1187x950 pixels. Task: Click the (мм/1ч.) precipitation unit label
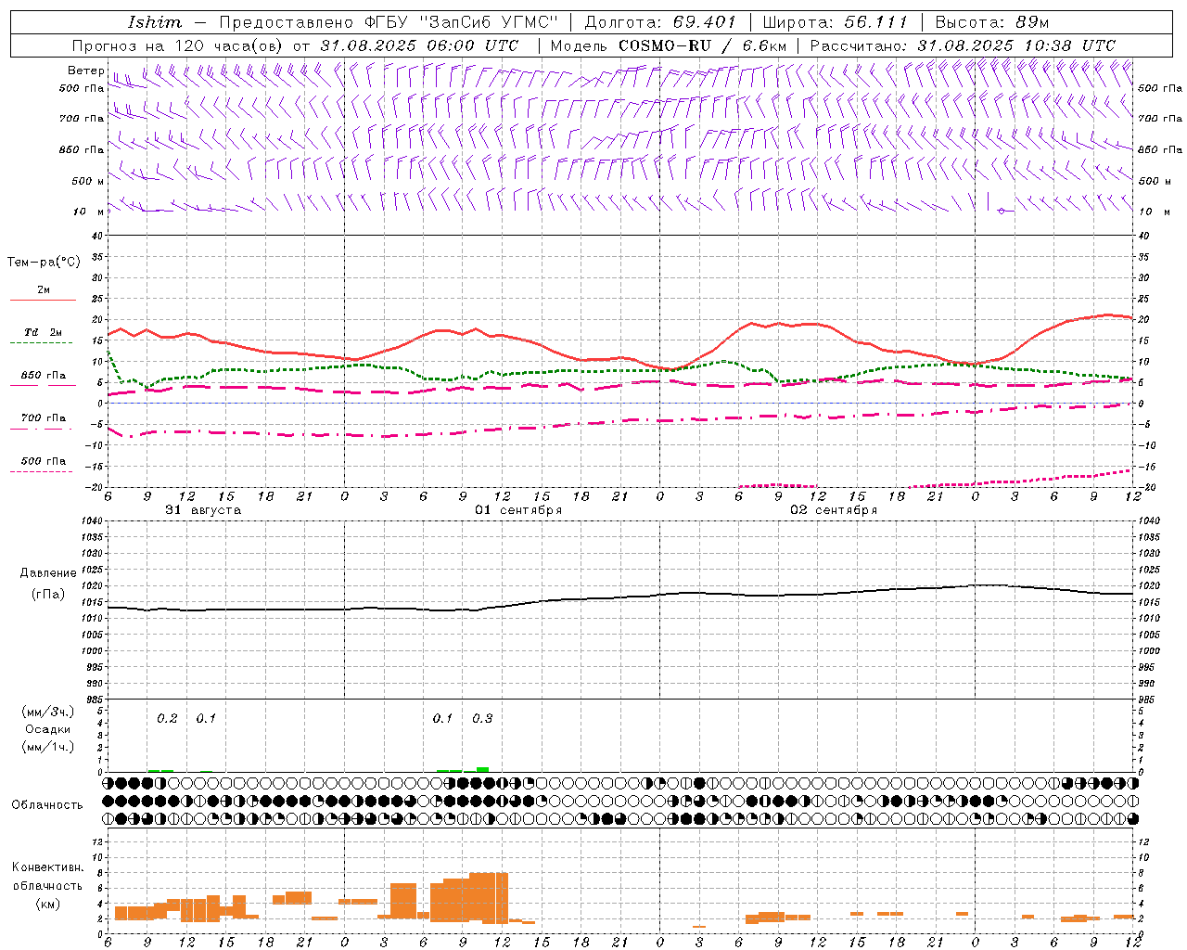(x=48, y=747)
